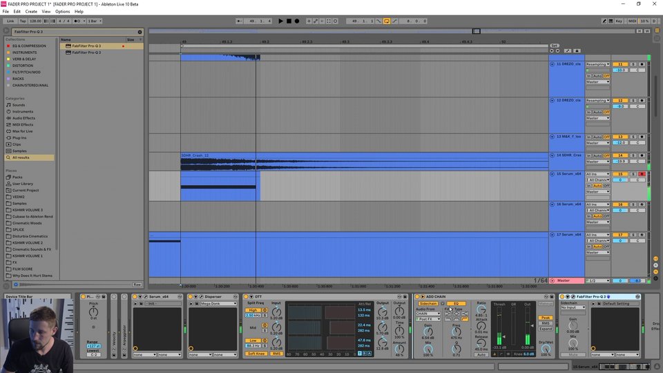663x373 pixels.
Task: Enable Punch-In switch left of loop
Action: pyautogui.click(x=379, y=21)
